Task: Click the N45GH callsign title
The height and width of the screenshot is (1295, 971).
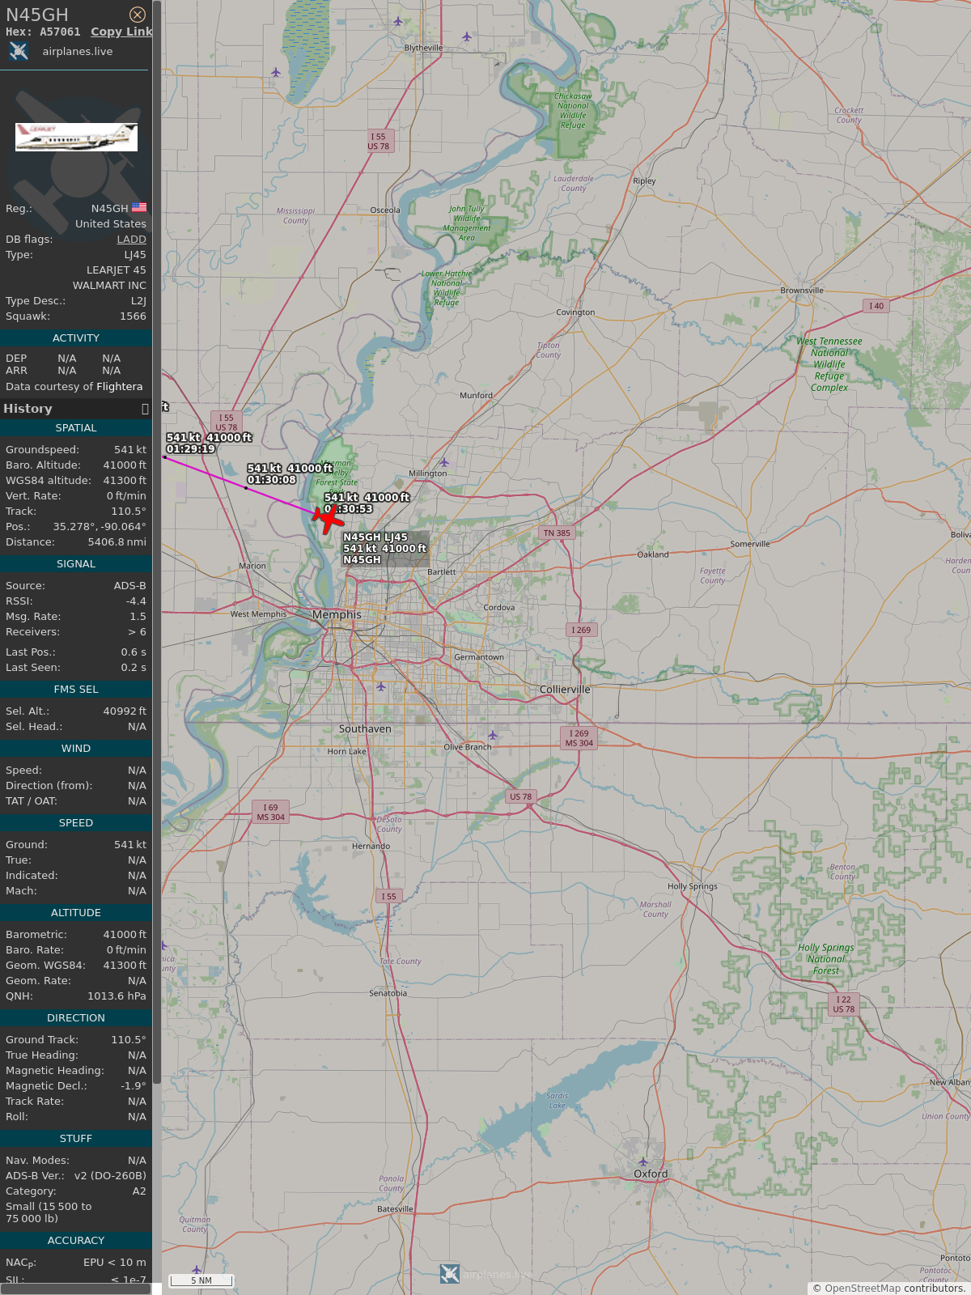Action: [x=37, y=15]
